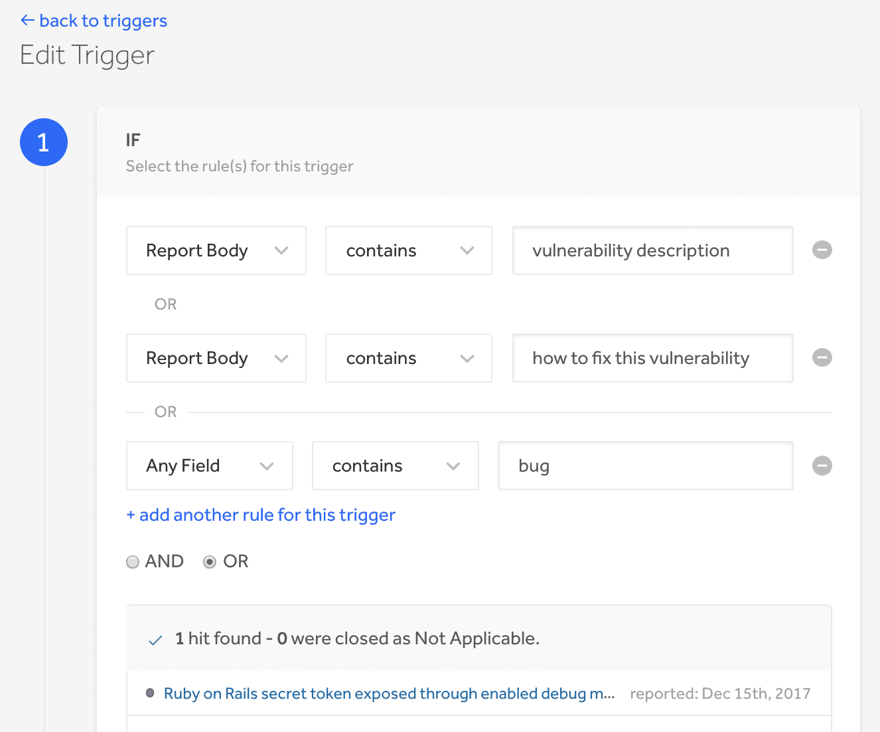Click the step 1 circle badge
880x732 pixels.
(x=44, y=142)
